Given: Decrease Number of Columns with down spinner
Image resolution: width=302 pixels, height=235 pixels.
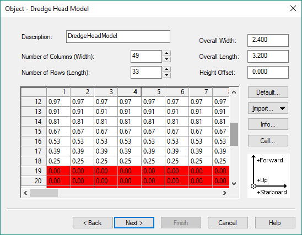Looking at the screenshot, I should tap(167, 59).
